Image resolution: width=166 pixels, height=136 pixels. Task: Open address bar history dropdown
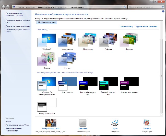(x=122, y=7)
